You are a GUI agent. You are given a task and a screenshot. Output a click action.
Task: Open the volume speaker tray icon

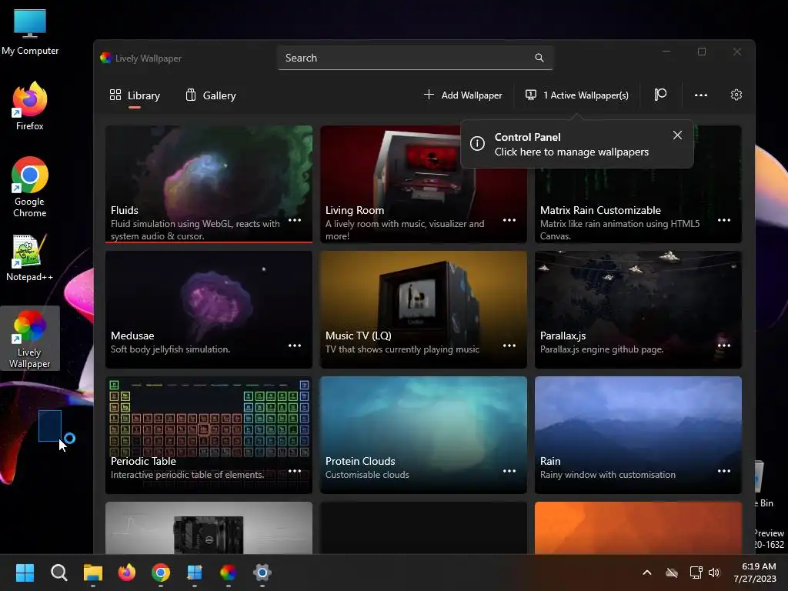[714, 573]
